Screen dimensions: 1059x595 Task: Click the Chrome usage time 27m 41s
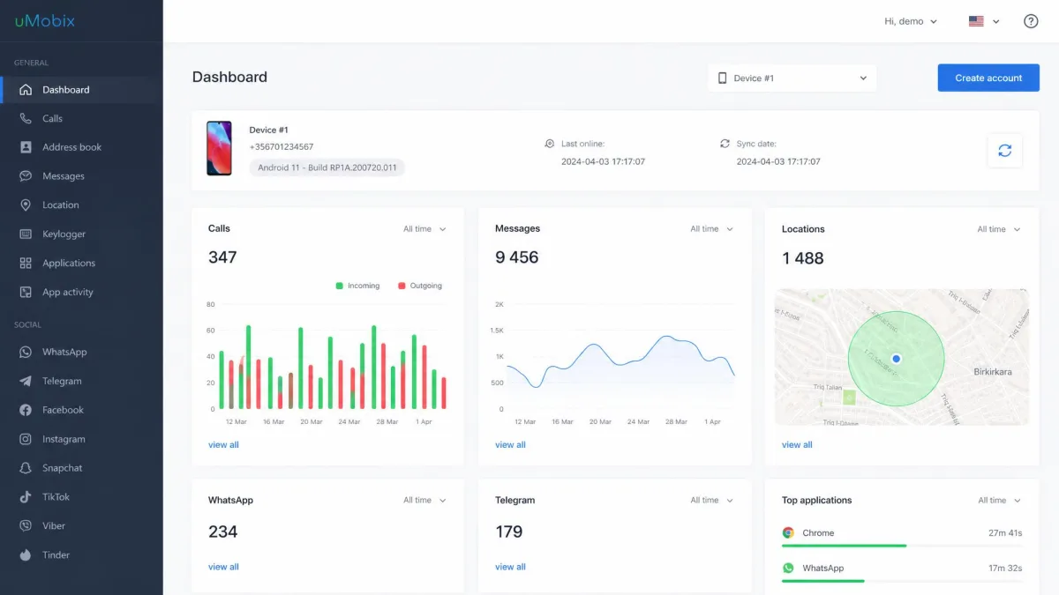pyautogui.click(x=1005, y=533)
